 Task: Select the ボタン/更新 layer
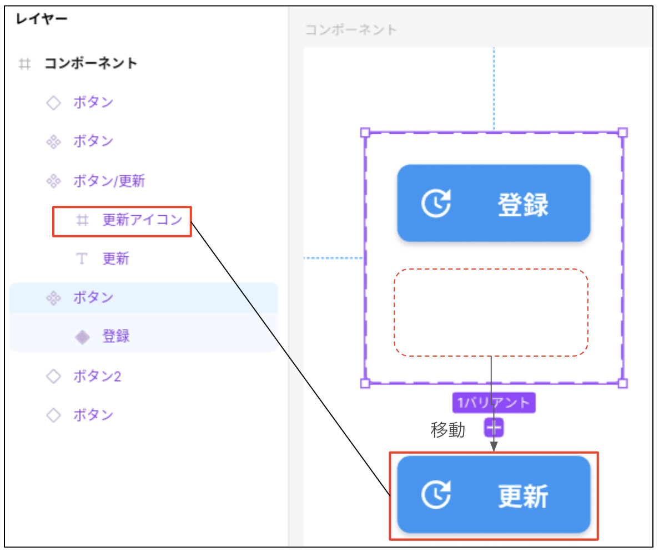click(109, 181)
